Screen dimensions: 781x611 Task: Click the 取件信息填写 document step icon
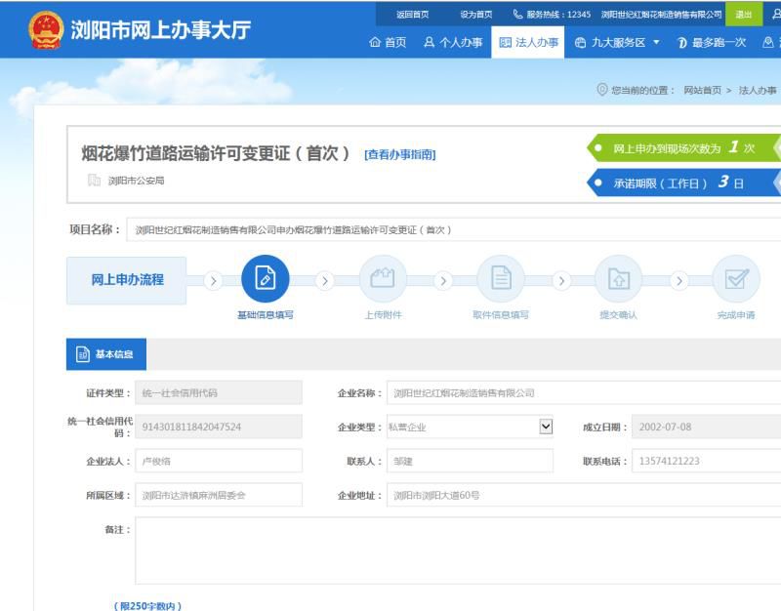pyautogui.click(x=501, y=277)
